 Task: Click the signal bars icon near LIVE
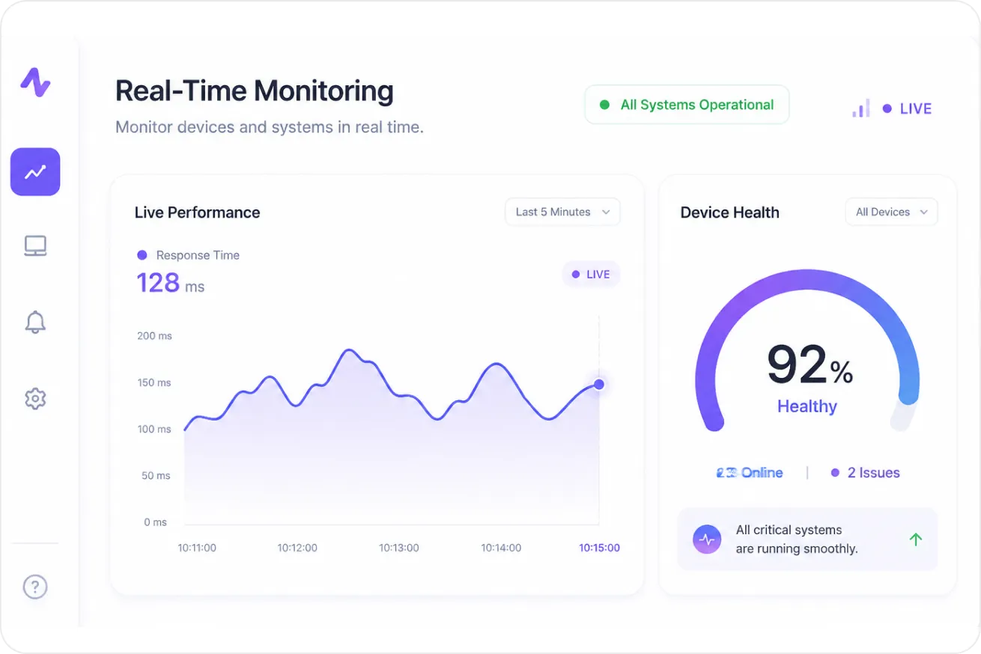(861, 109)
